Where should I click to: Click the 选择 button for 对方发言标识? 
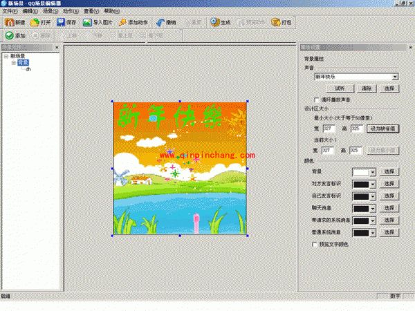[x=389, y=184]
